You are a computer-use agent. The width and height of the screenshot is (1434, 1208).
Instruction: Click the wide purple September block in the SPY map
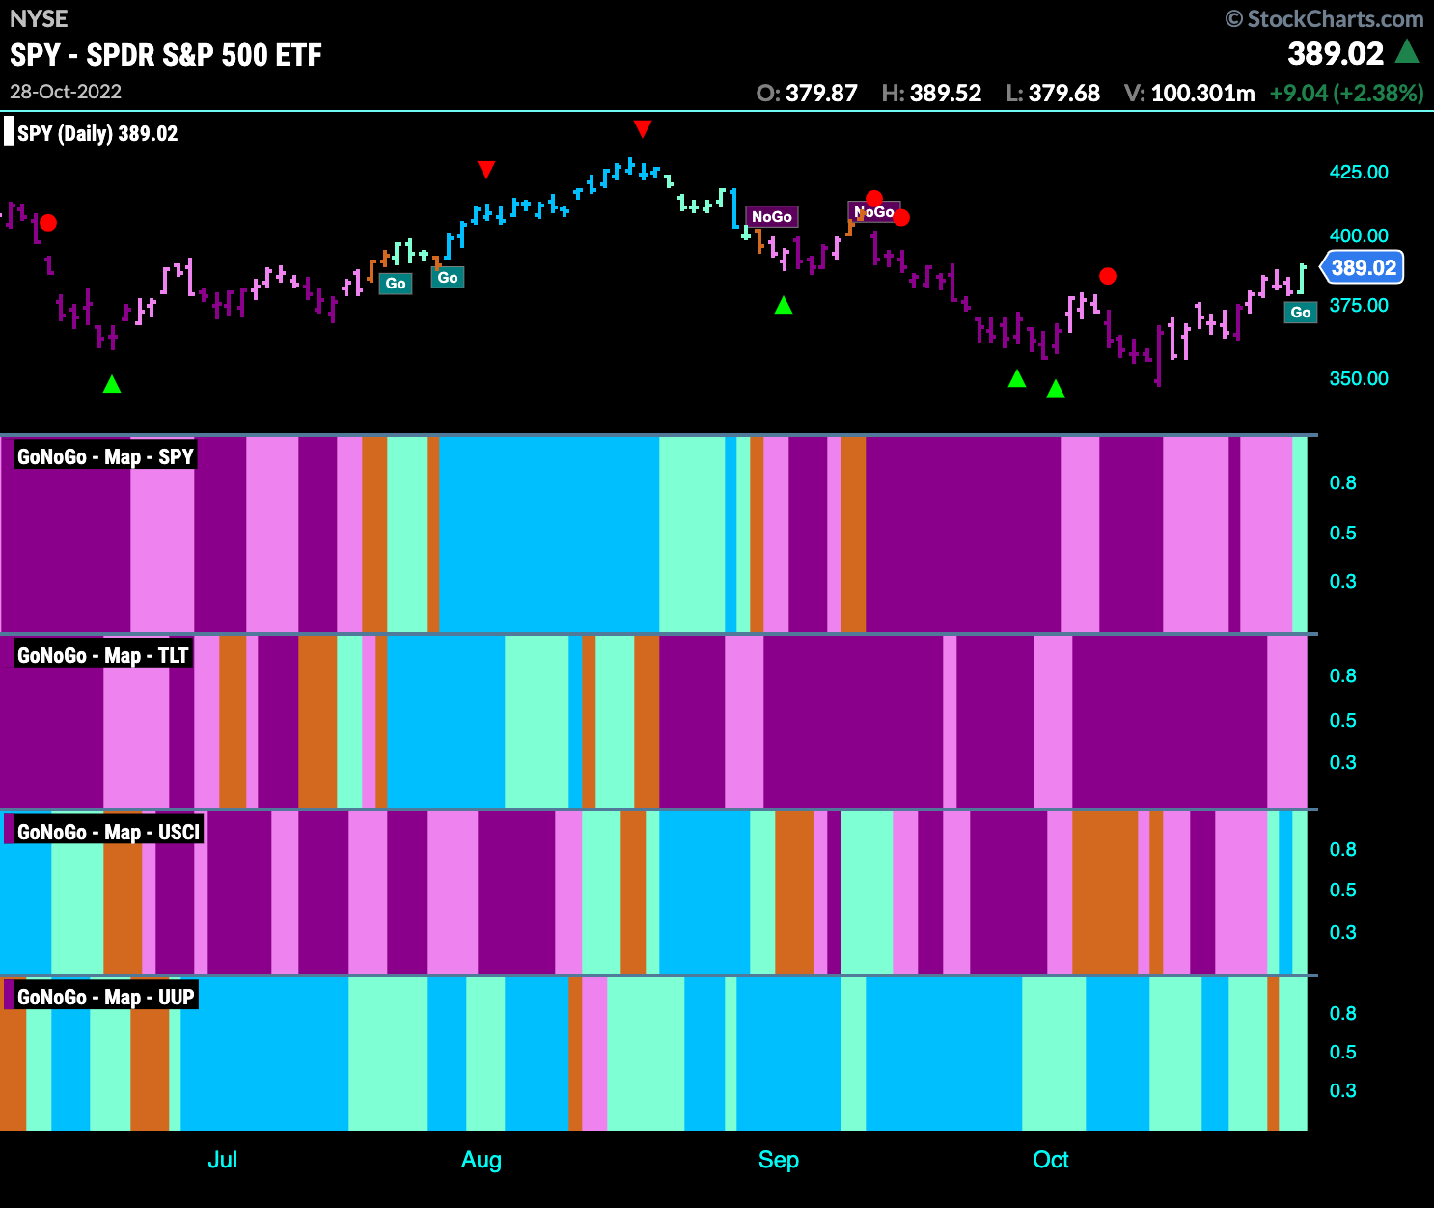963,535
